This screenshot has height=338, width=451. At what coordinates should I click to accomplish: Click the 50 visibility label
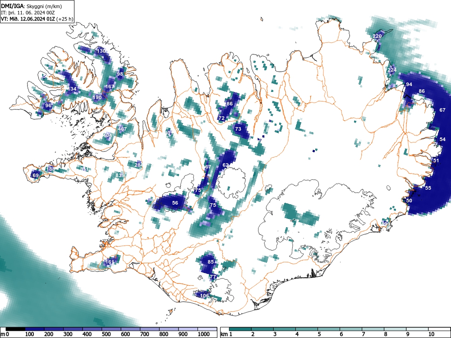(x=409, y=201)
